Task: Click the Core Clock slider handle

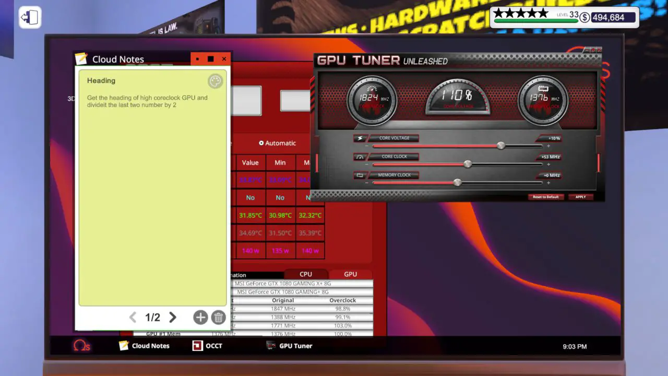Action: click(468, 164)
